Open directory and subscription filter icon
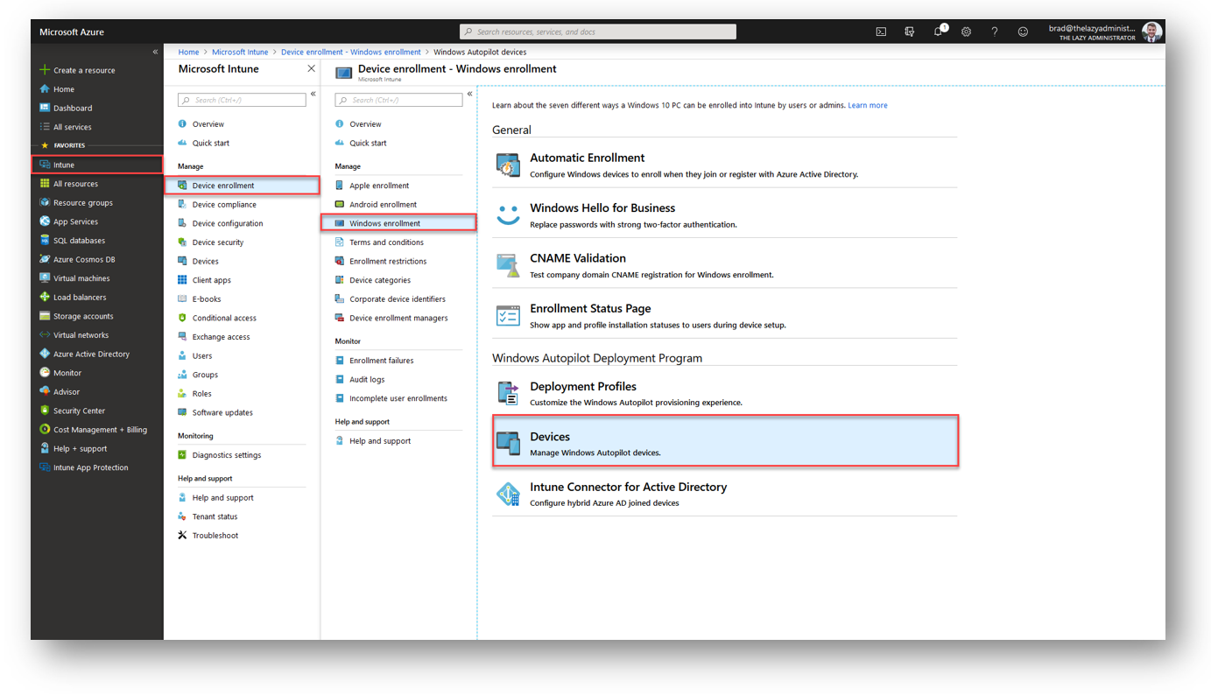This screenshot has height=695, width=1211. tap(909, 32)
